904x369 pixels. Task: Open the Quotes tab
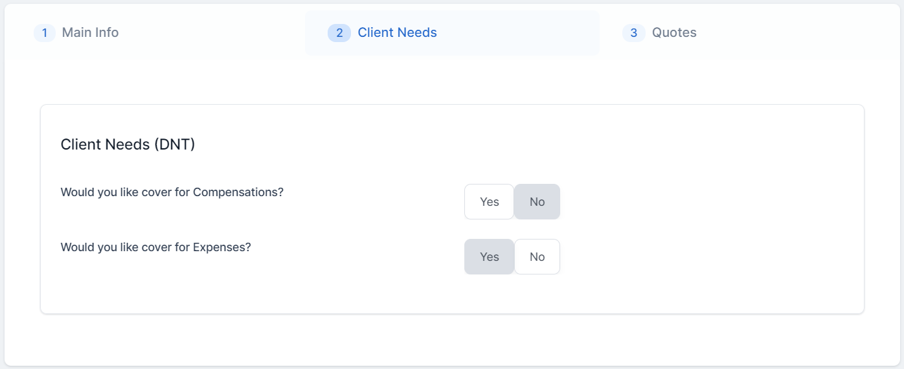click(674, 32)
